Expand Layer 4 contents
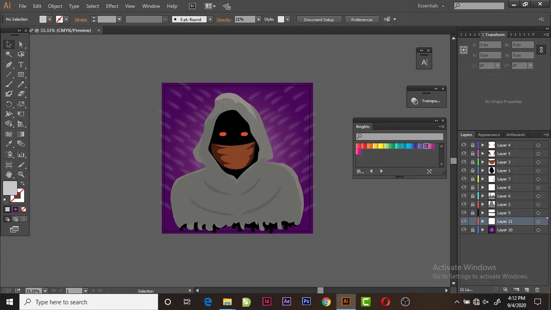The height and width of the screenshot is (310, 551). click(483, 145)
